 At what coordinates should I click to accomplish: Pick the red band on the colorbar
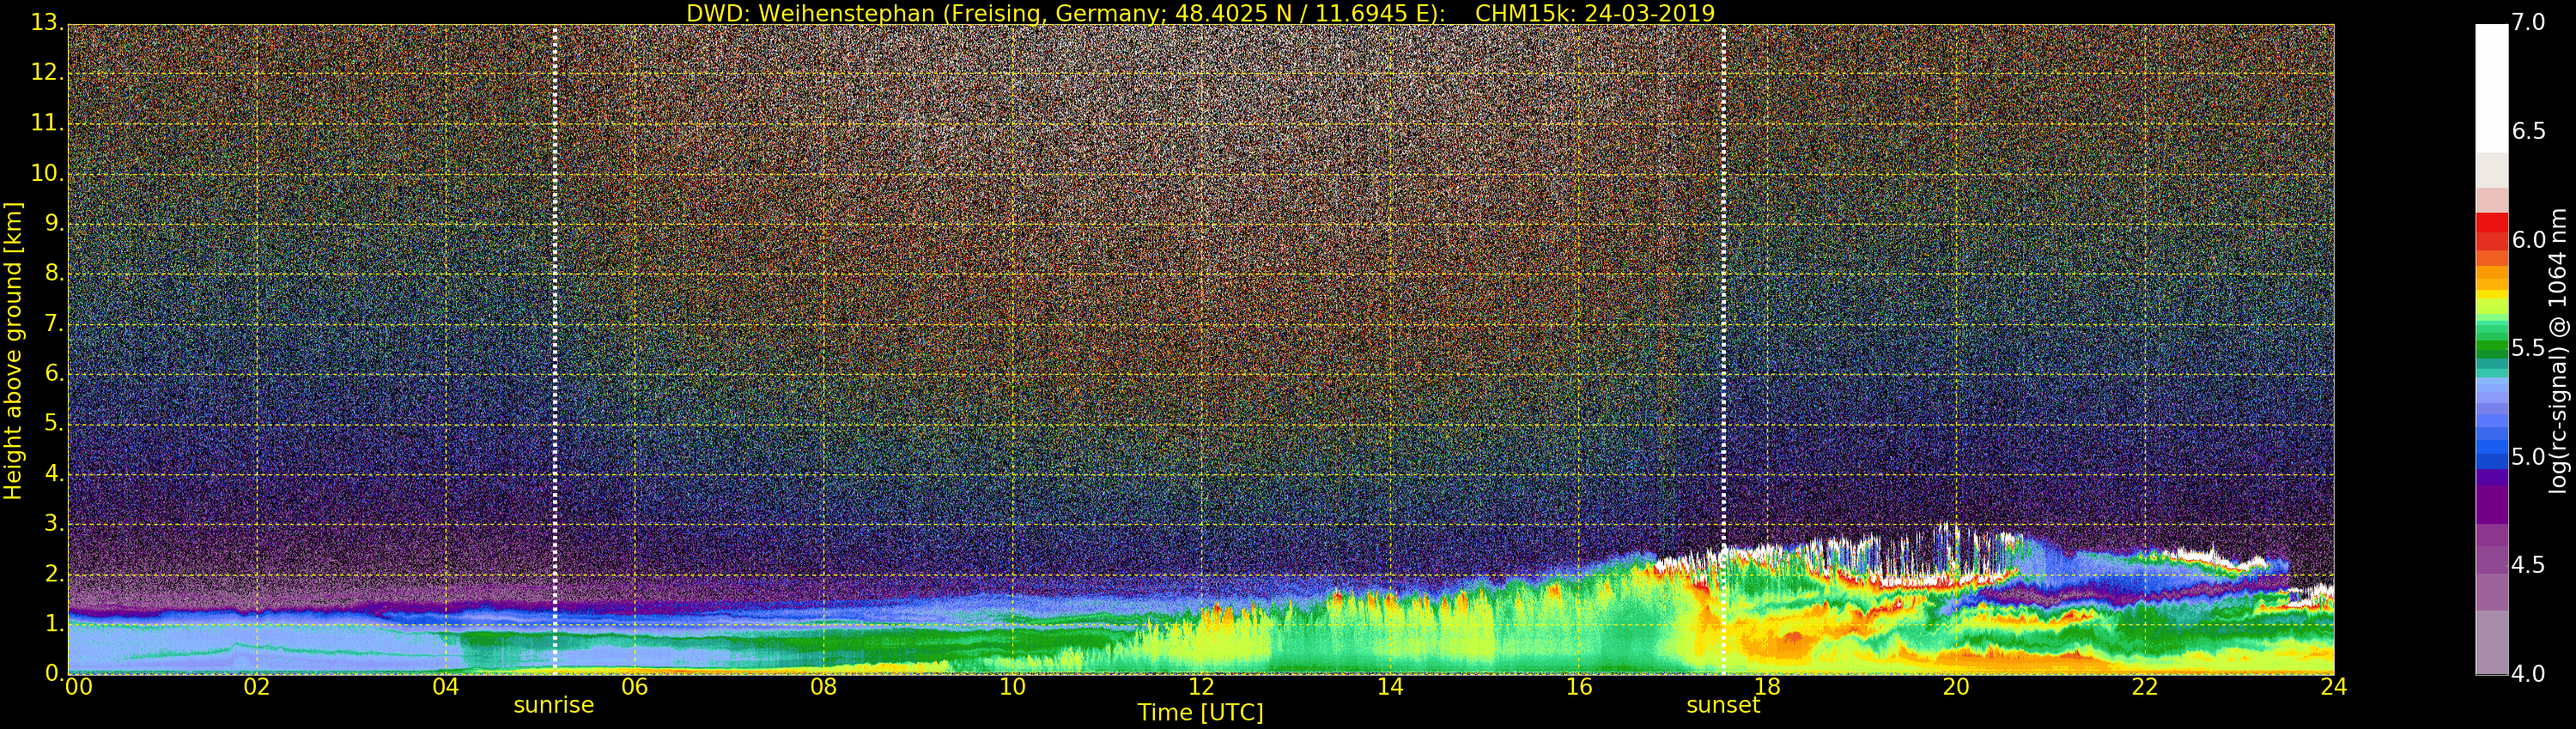click(2491, 223)
